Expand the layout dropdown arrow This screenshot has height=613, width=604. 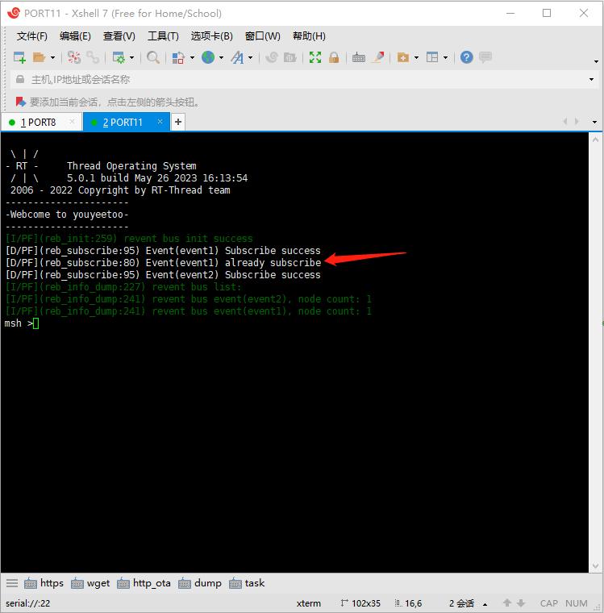click(446, 58)
